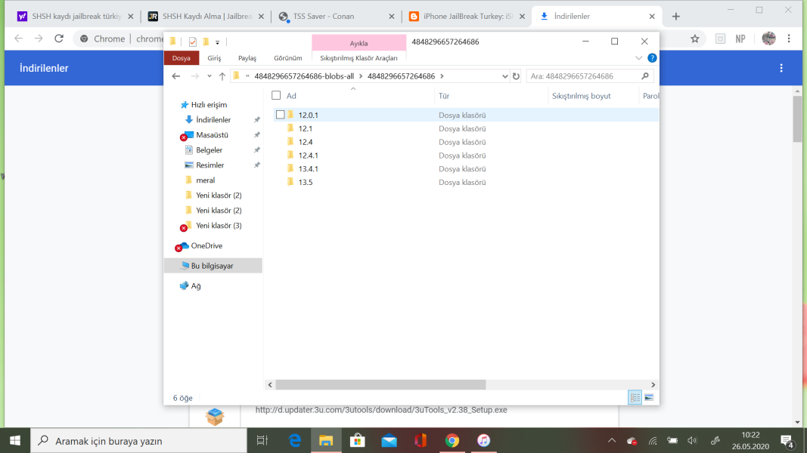Go to İndirilenler in quick access
The image size is (807, 453).
pos(213,120)
